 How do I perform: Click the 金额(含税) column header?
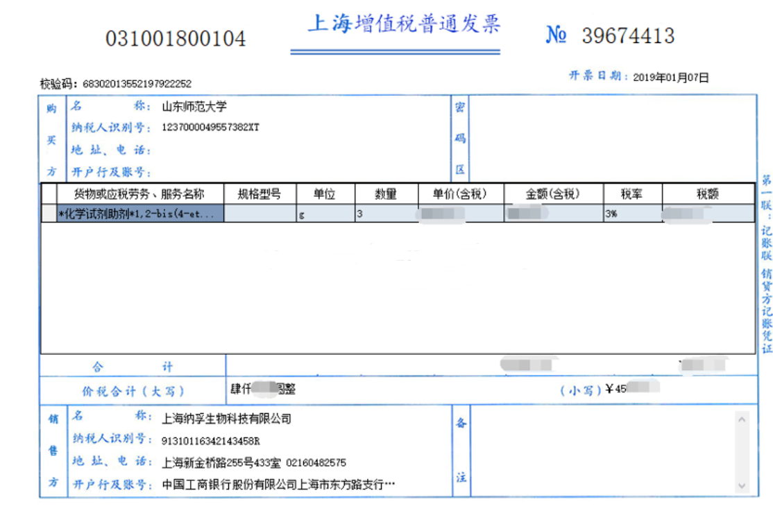pos(552,195)
